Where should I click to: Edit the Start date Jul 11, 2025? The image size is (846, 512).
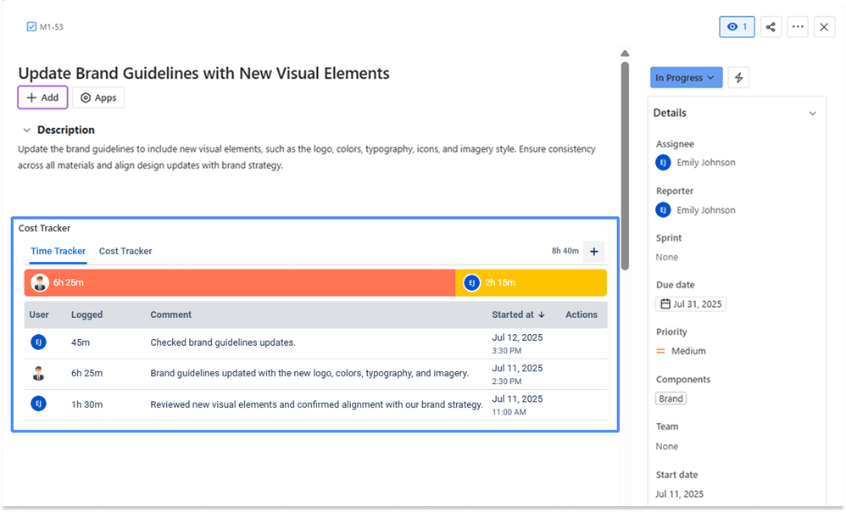tap(679, 494)
